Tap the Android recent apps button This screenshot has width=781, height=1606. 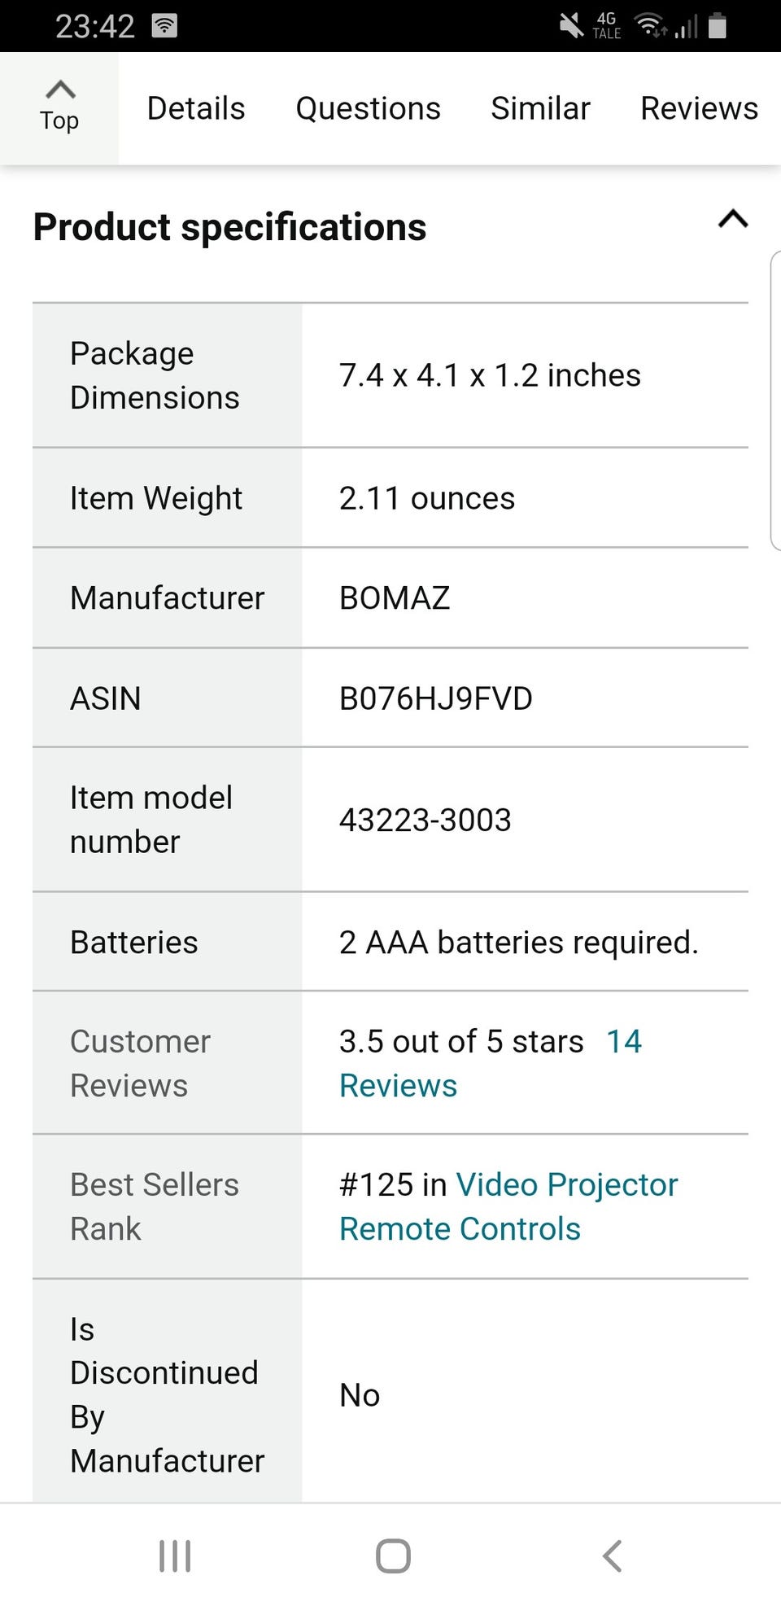tap(175, 1556)
